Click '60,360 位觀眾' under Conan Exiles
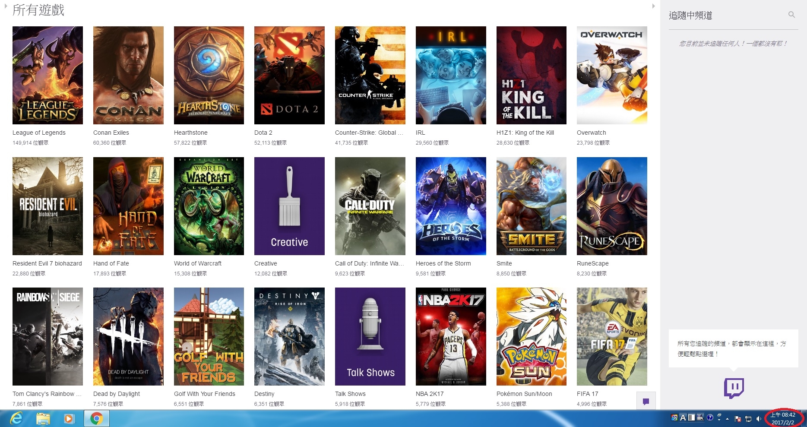 [x=110, y=142]
